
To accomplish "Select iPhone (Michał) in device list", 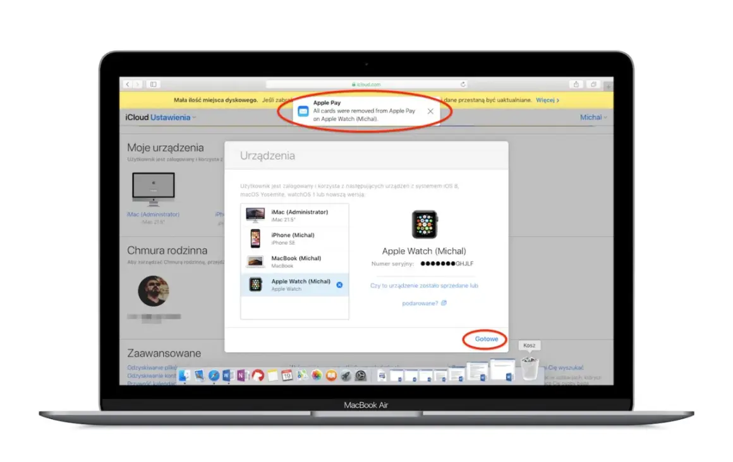I will 294,239.
